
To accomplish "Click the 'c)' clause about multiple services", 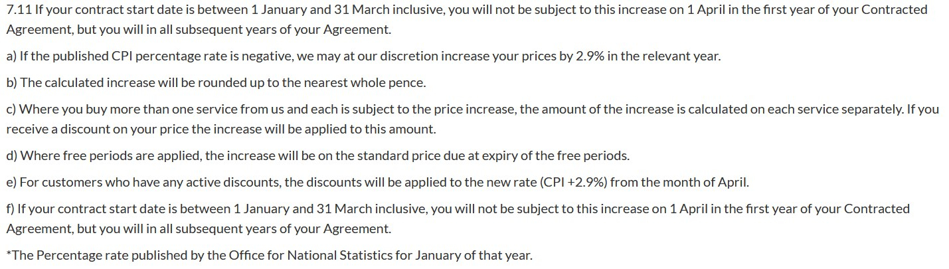I will click(473, 120).
